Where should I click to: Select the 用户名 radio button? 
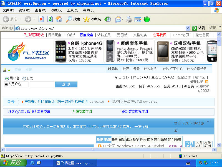coord(7,78)
